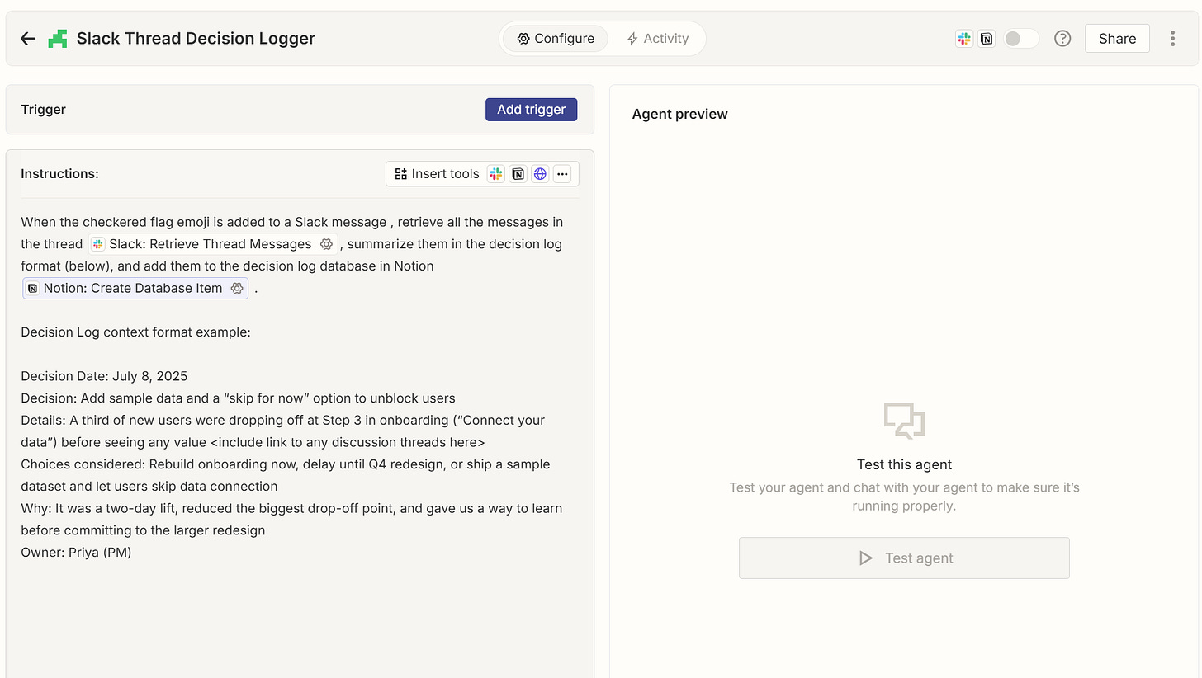
Task: Select the globe web tool icon
Action: [540, 174]
